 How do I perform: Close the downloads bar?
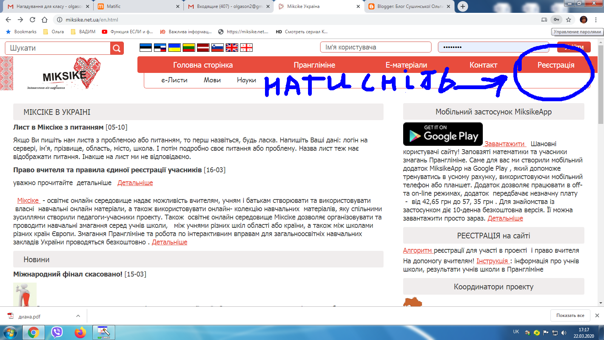coord(597,315)
